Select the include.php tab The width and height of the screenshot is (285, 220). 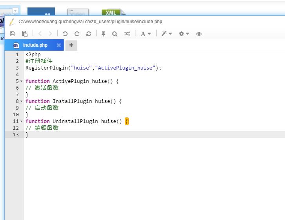[x=35, y=45]
